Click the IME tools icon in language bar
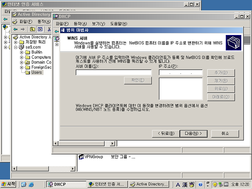 (192, 184)
